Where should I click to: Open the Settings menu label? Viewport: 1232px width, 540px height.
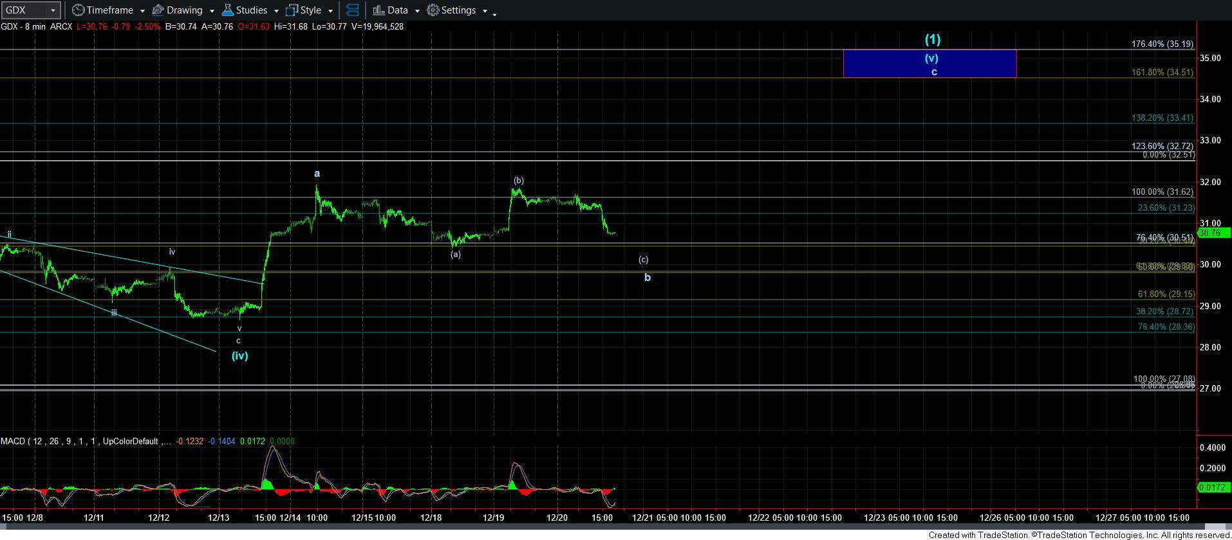click(458, 10)
